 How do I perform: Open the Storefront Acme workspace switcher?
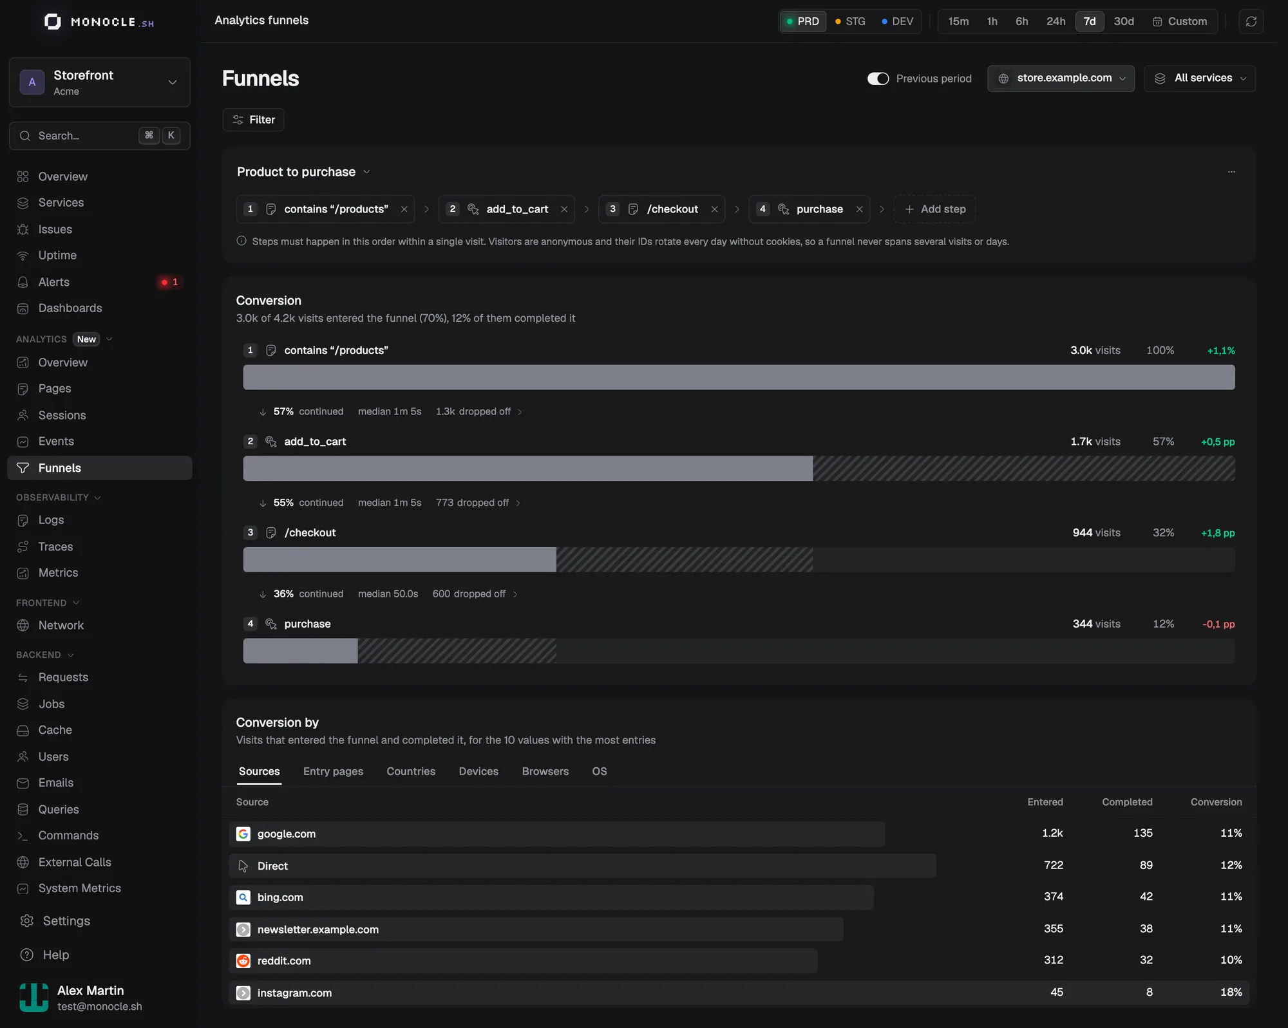(100, 82)
